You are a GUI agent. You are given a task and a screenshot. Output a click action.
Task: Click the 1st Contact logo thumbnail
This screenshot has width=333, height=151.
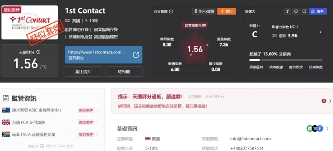[30, 23]
